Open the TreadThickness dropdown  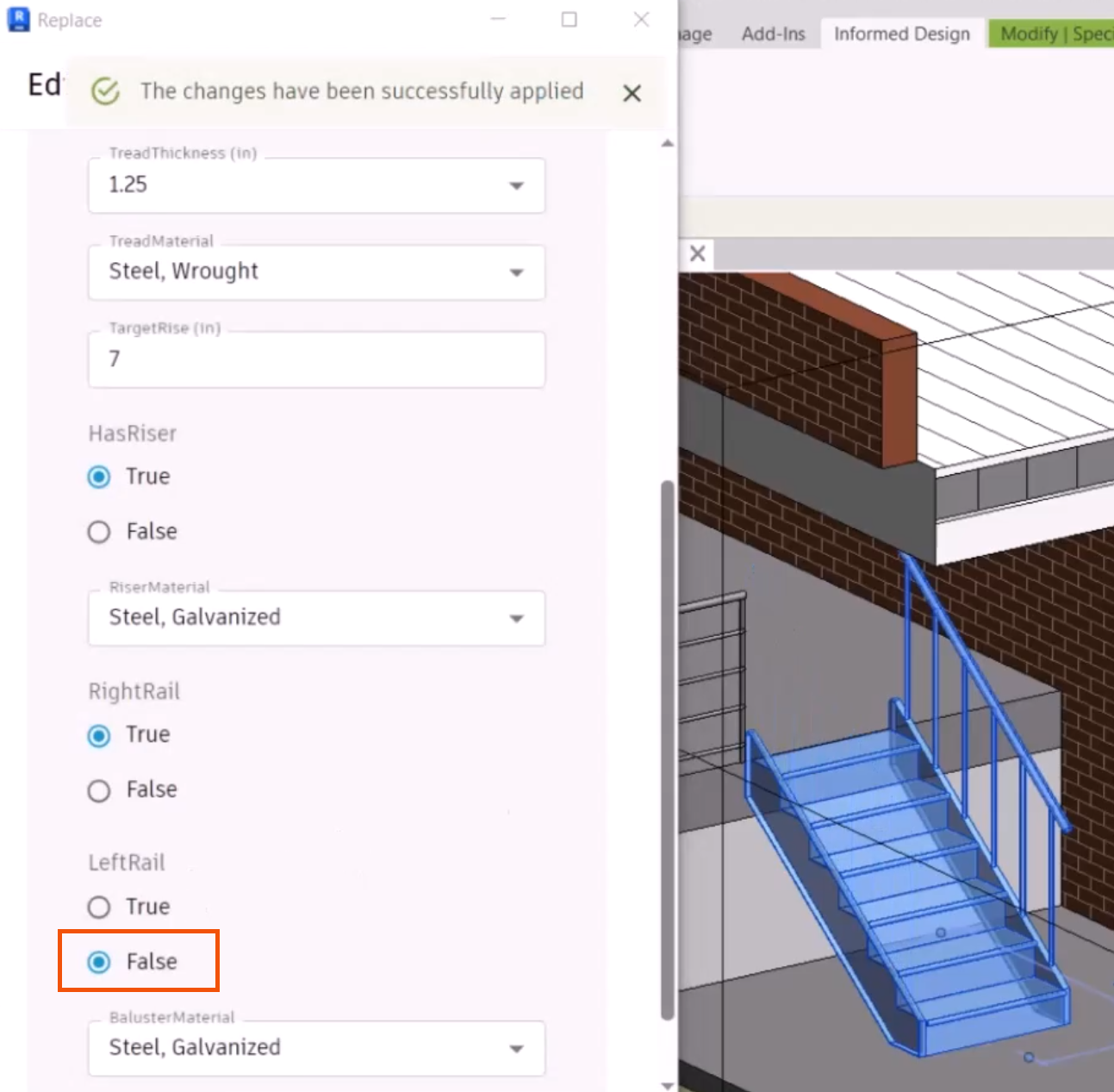point(316,185)
